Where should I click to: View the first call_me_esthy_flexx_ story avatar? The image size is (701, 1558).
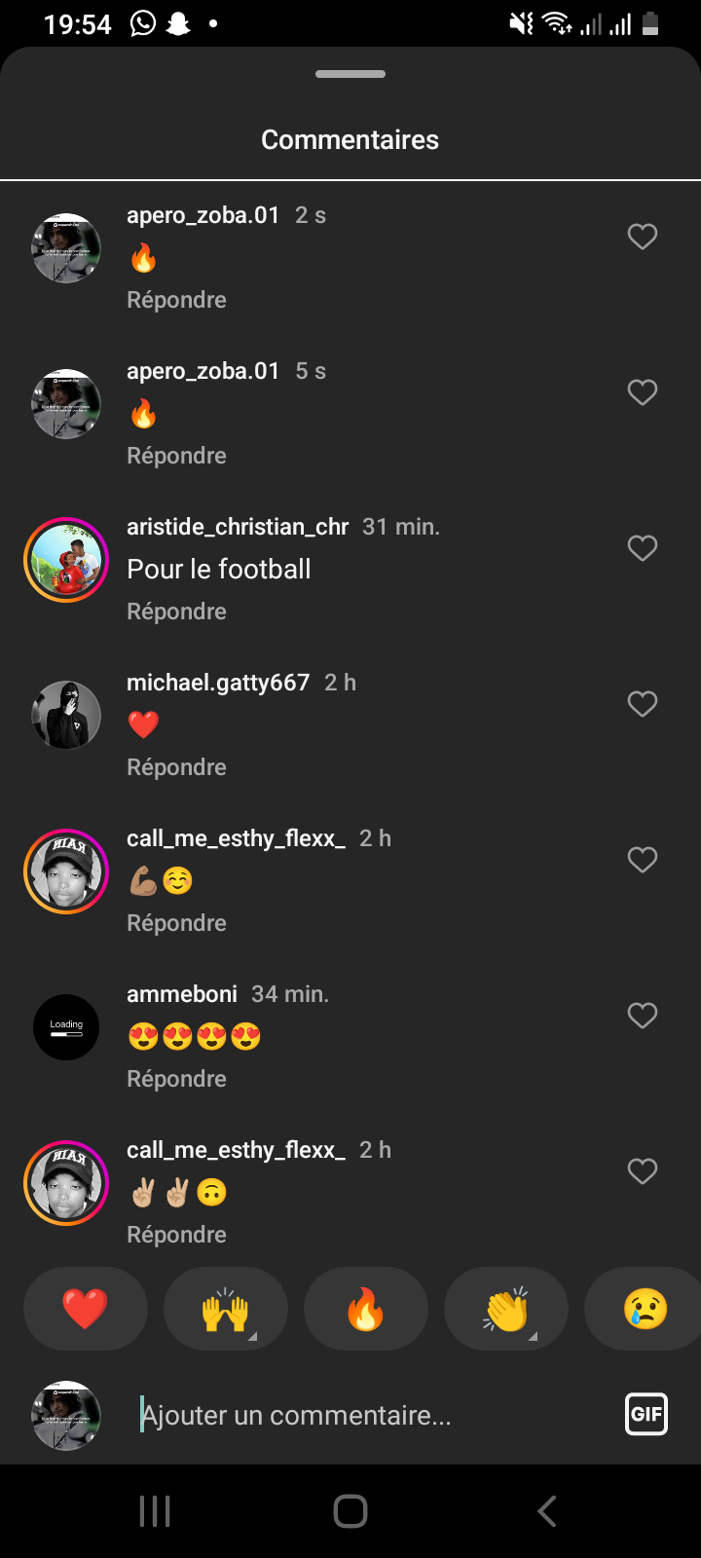pos(66,872)
